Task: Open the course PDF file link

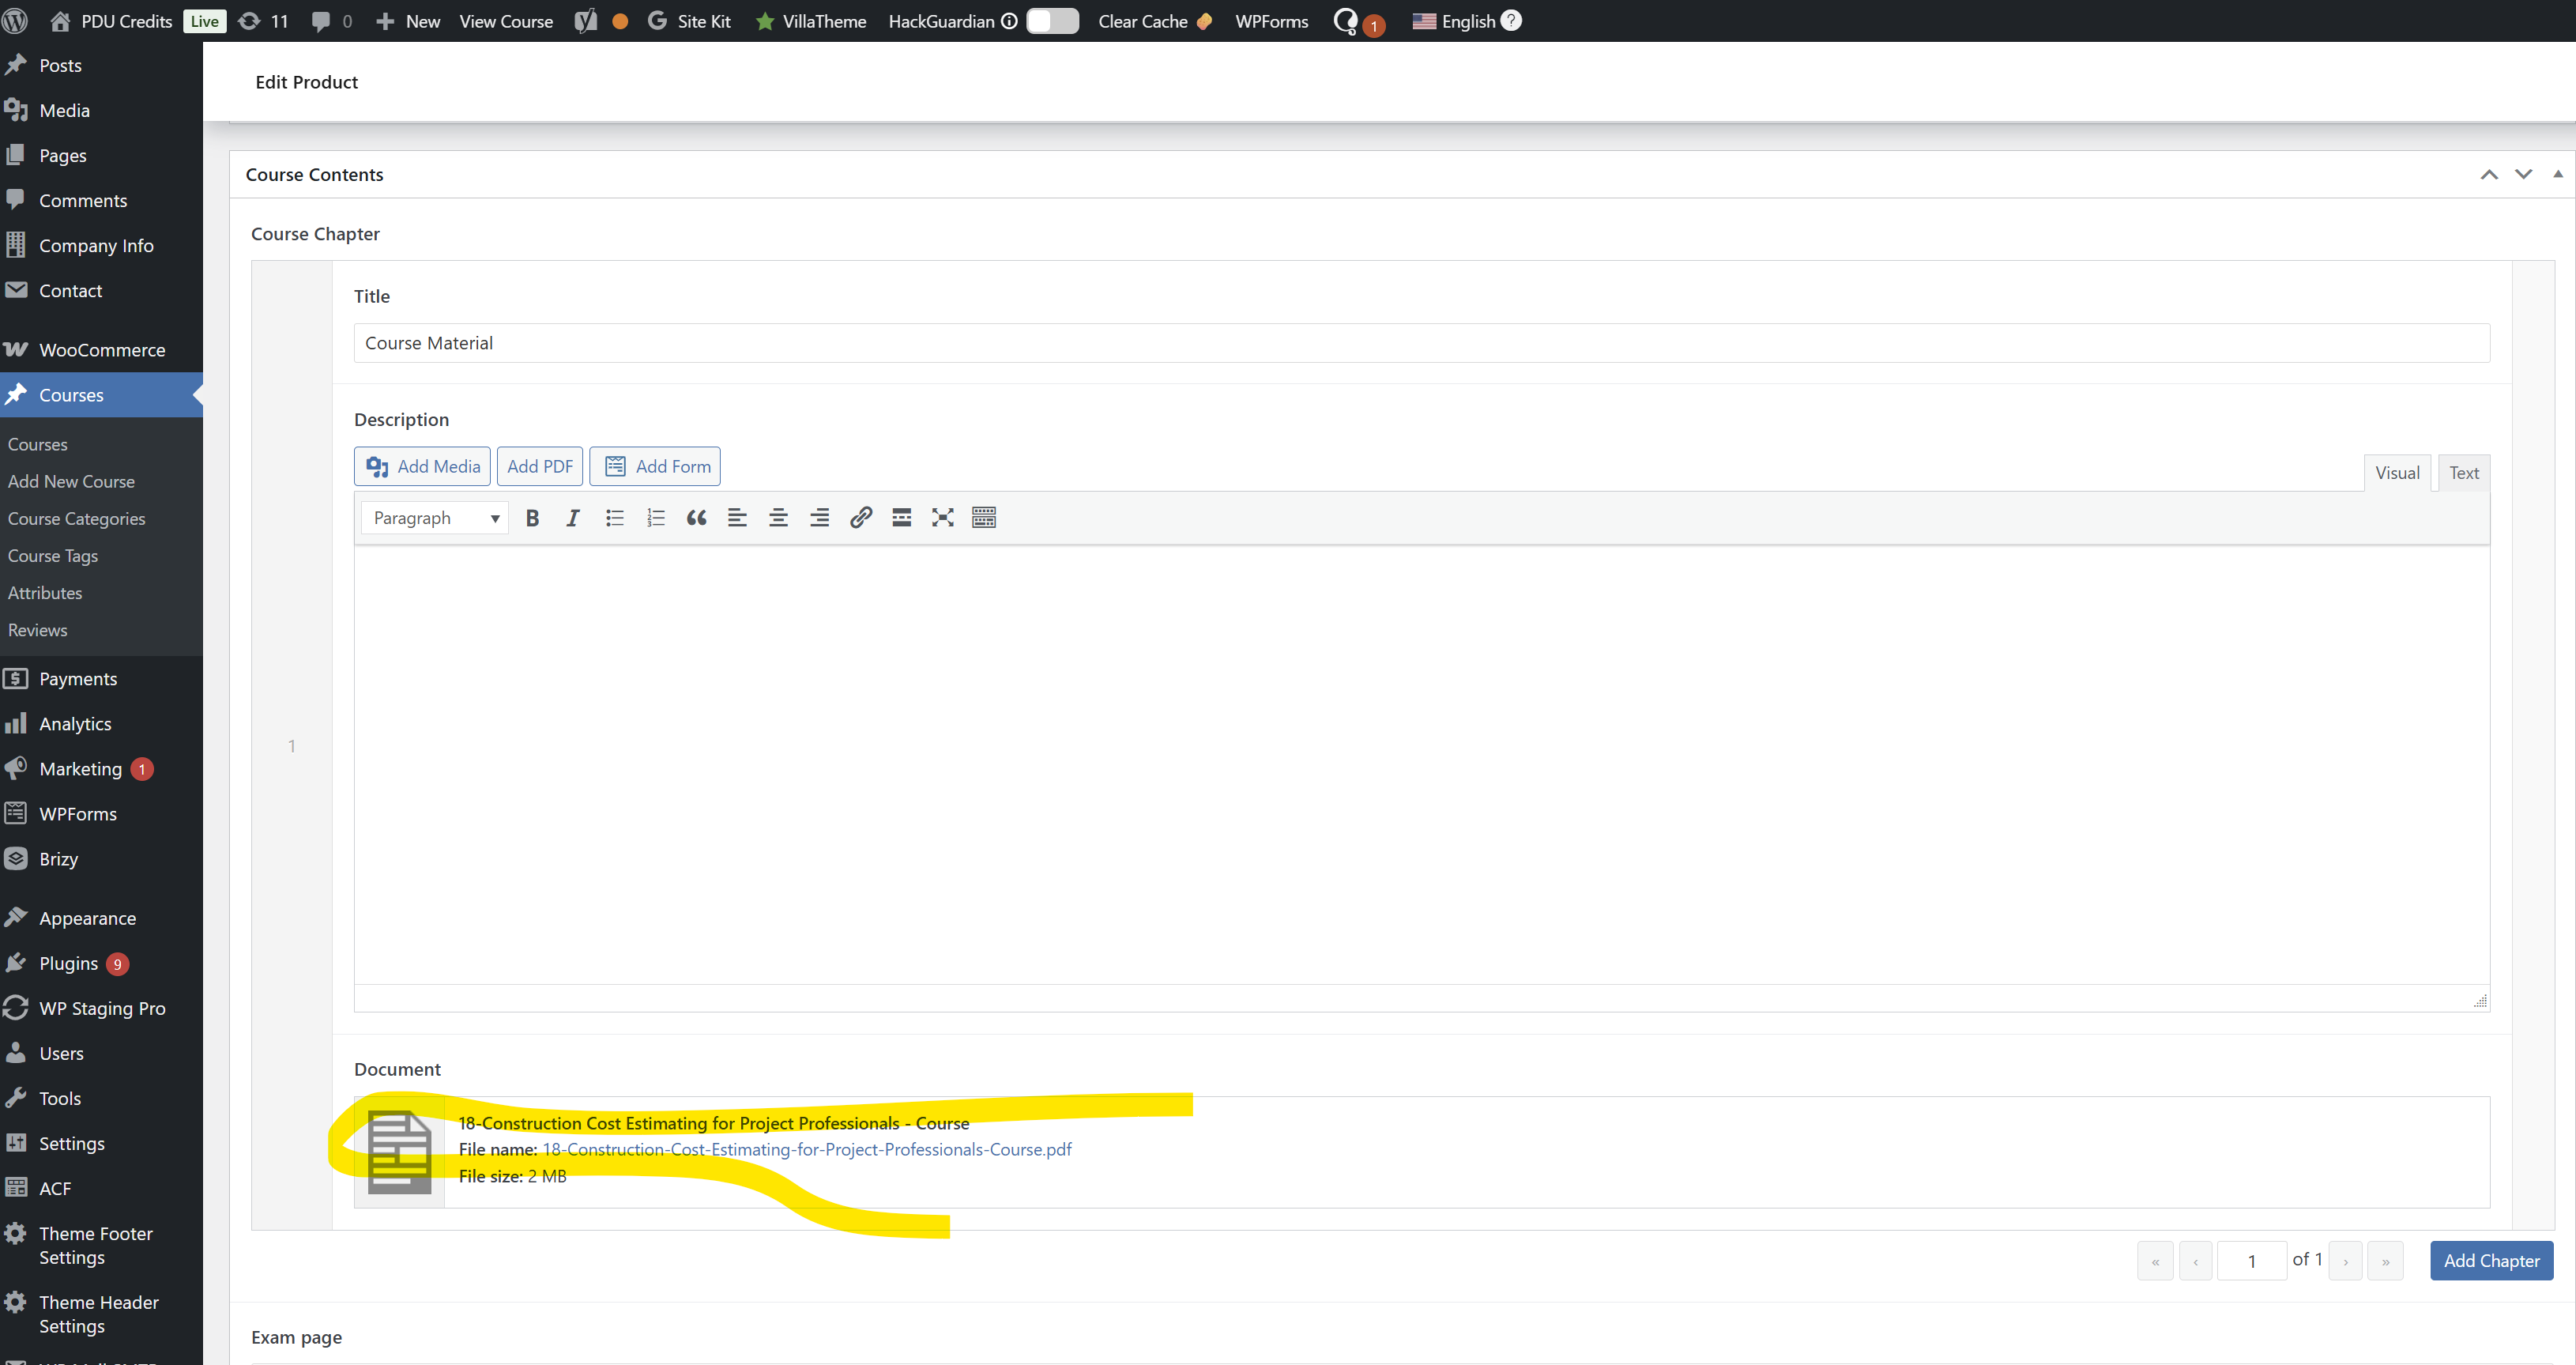Action: [806, 1149]
